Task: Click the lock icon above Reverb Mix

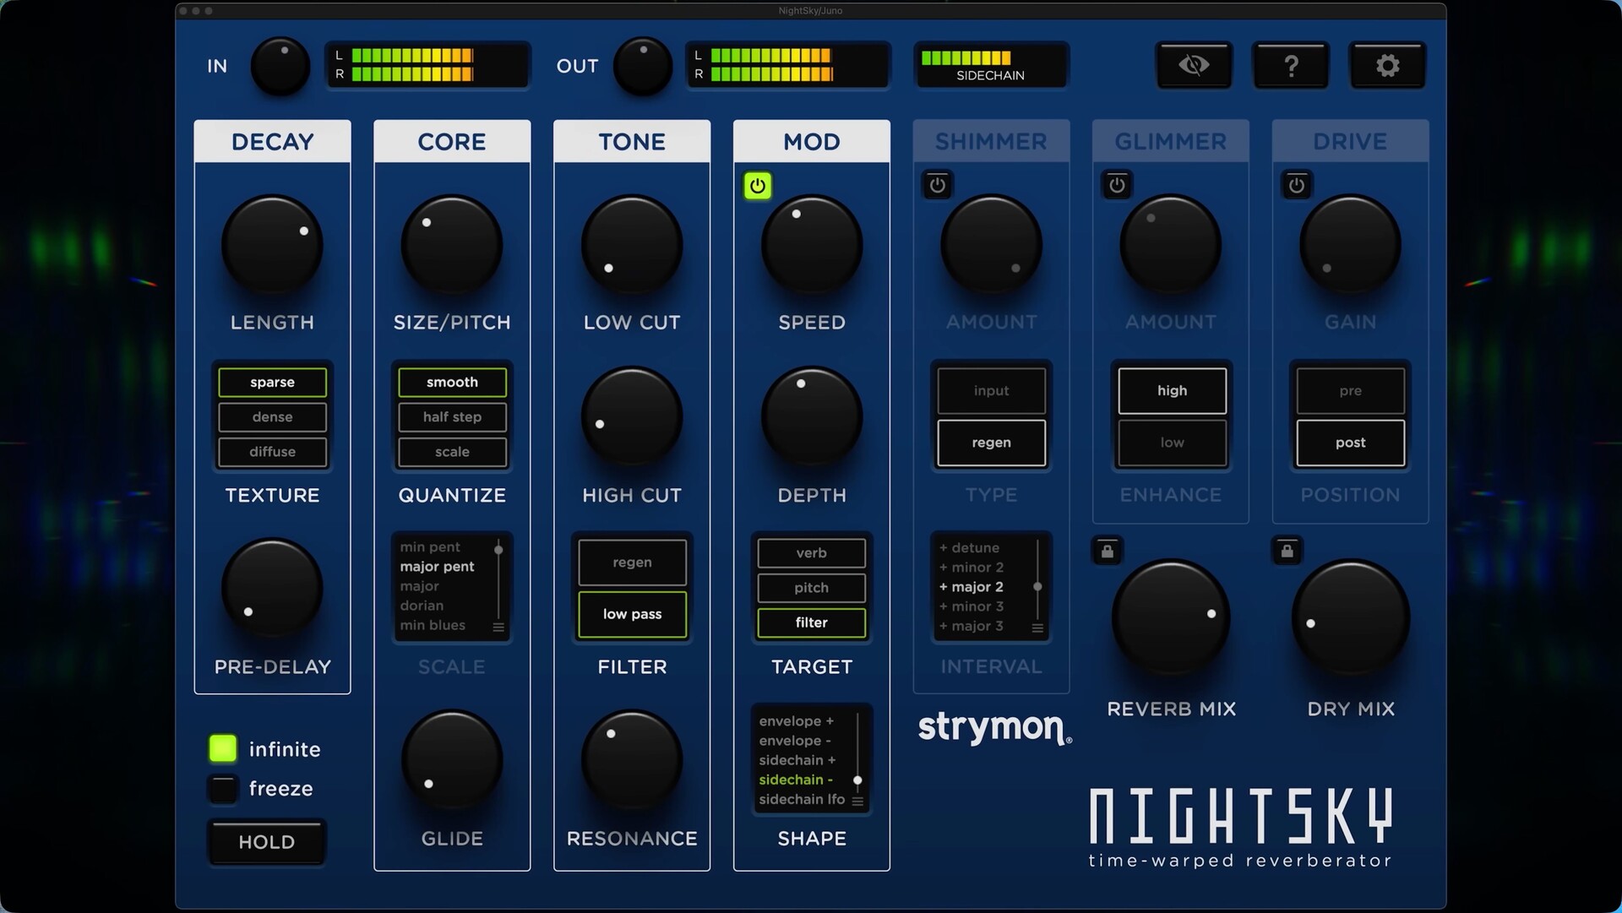Action: point(1107,551)
